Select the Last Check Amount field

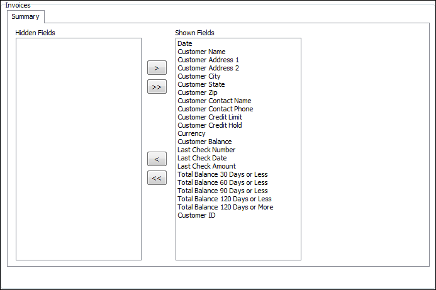(x=206, y=166)
